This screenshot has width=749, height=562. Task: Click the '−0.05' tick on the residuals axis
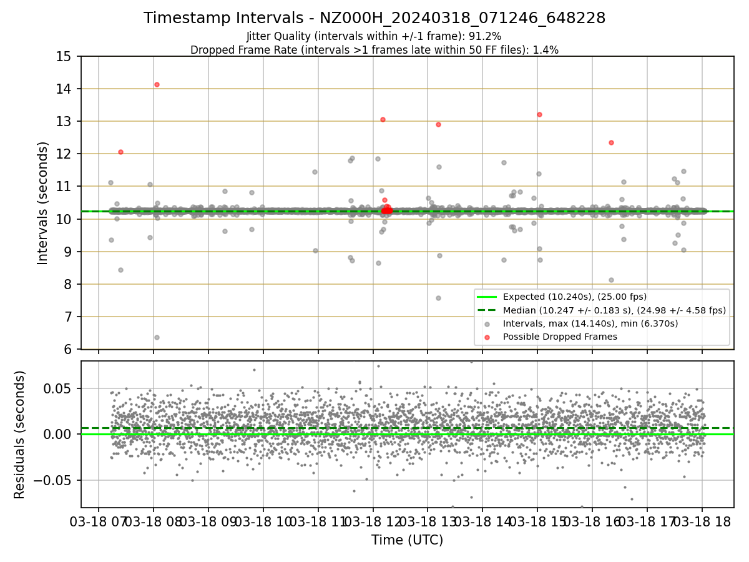click(x=53, y=480)
